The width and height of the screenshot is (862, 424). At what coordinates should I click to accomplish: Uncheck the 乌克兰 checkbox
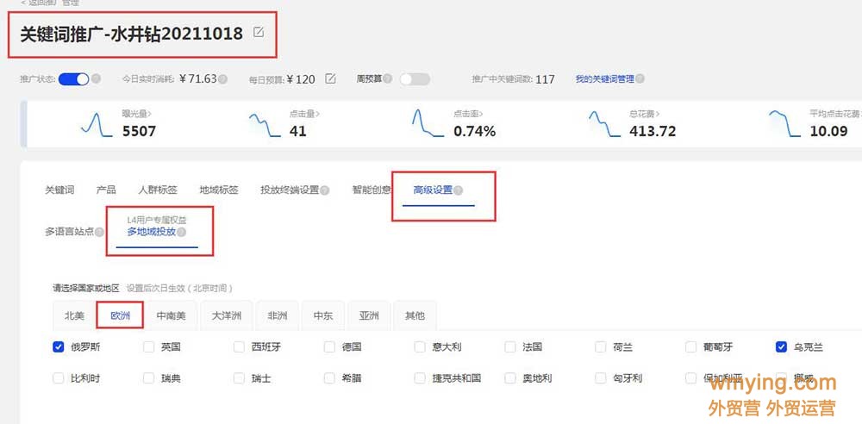coord(781,347)
